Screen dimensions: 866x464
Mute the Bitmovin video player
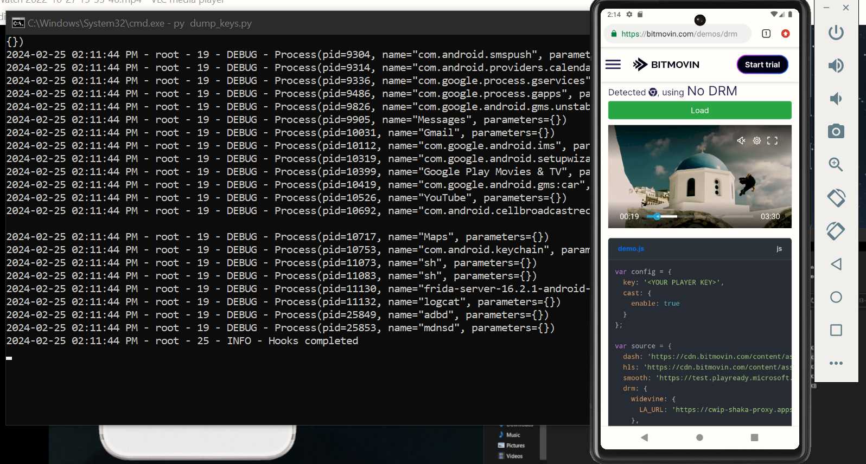pyautogui.click(x=741, y=140)
